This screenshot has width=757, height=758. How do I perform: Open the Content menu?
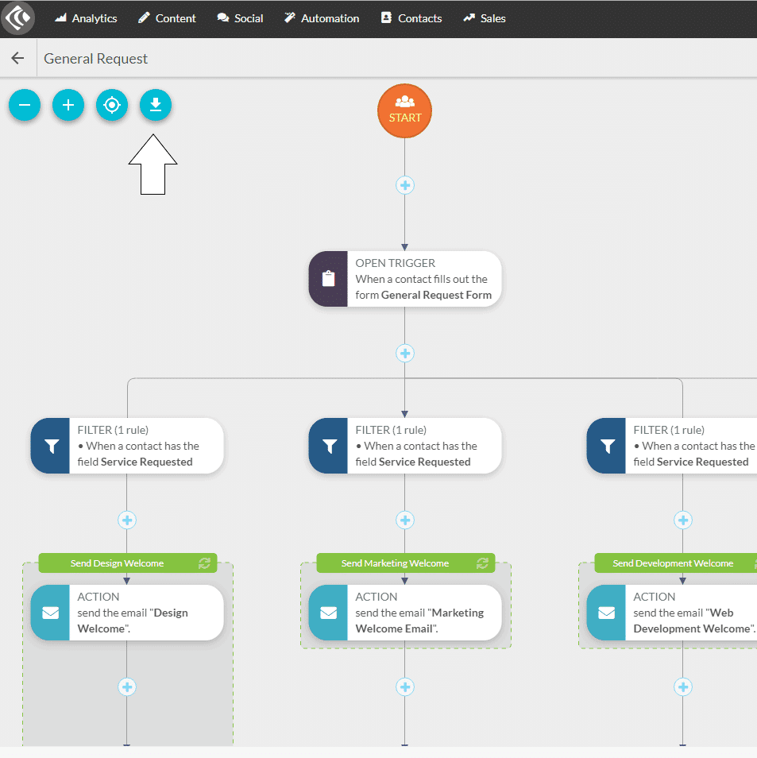(167, 18)
